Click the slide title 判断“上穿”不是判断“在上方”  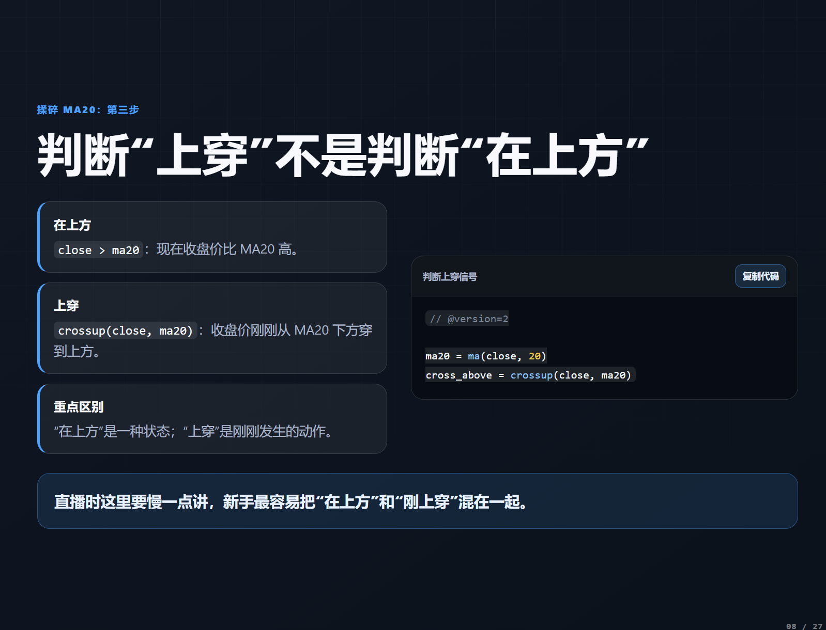click(343, 155)
